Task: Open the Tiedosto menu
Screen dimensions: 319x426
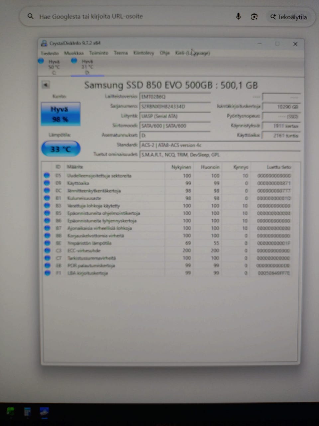Action: coord(50,53)
